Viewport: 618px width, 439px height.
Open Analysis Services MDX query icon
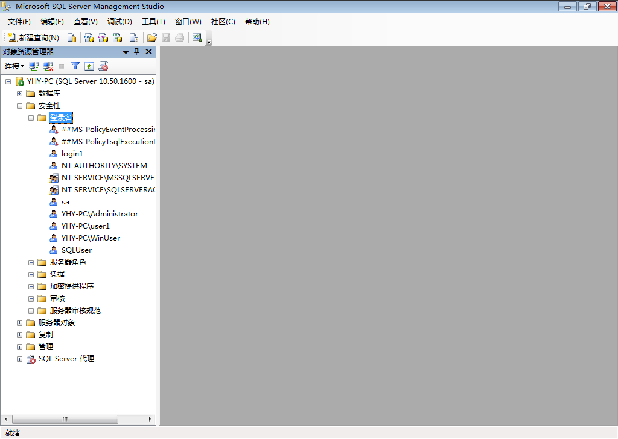(89, 37)
